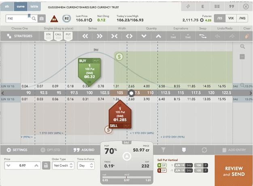
Task: Pick the PUT single tag
Action: click(x=68, y=36)
